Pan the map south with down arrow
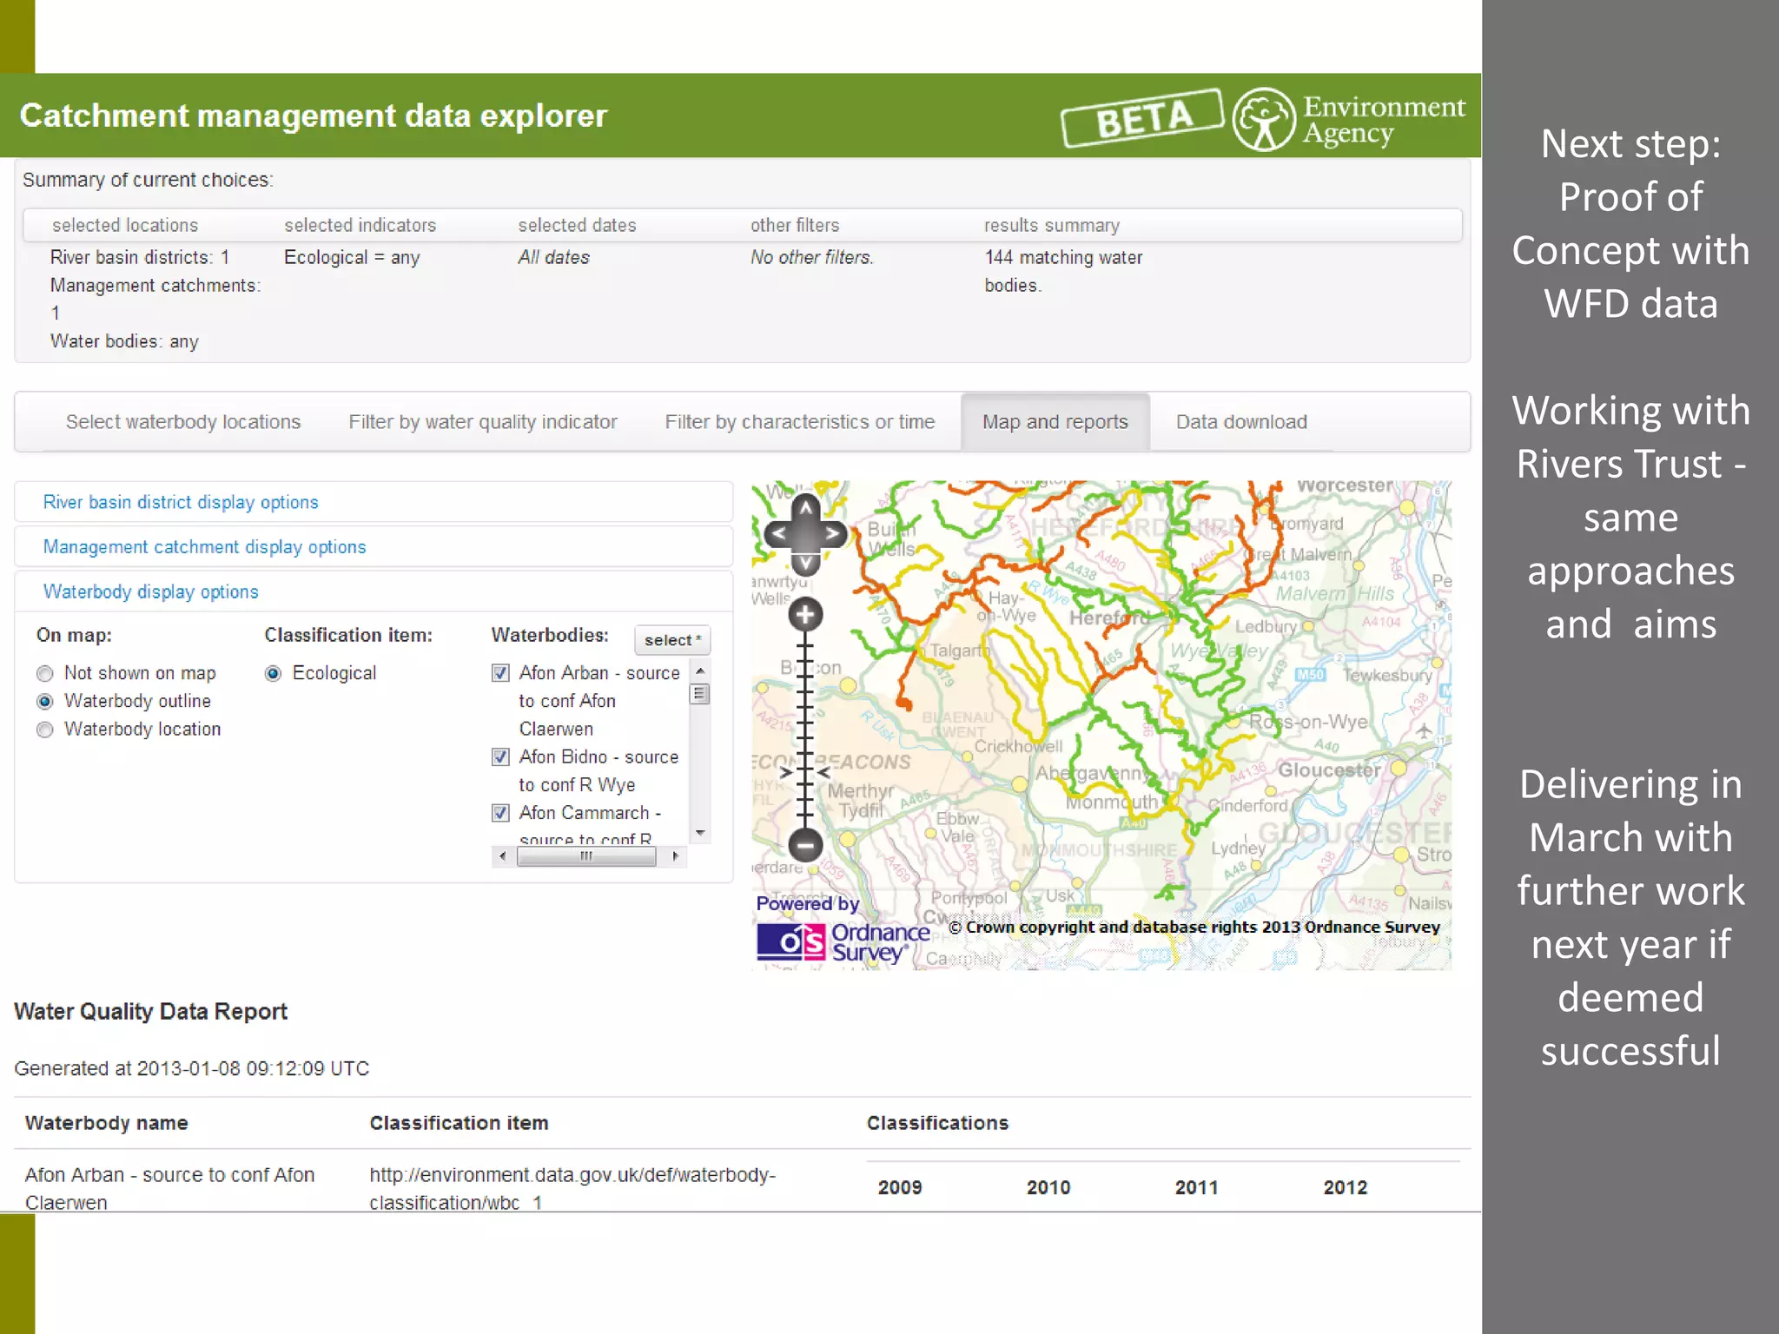This screenshot has height=1334, width=1779. [805, 563]
